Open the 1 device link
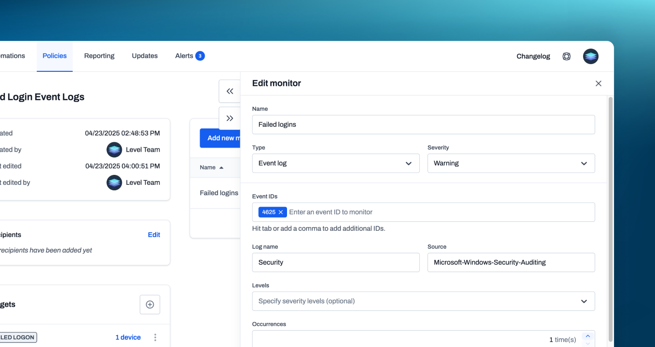 click(x=128, y=337)
